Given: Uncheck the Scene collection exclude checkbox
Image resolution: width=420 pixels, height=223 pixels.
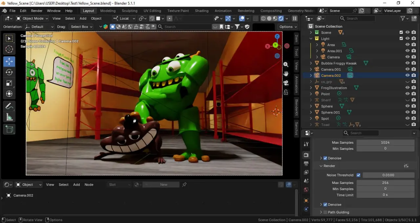Looking at the screenshot, I should pyautogui.click(x=401, y=32).
